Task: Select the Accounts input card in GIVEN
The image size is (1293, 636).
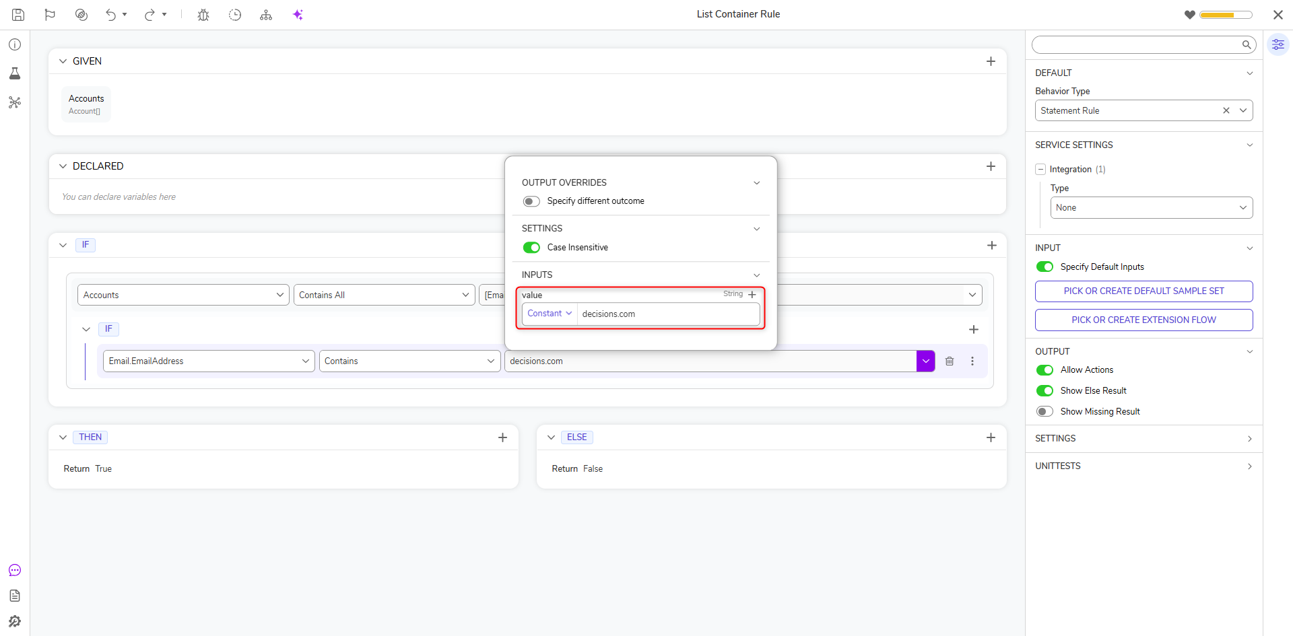Action: tap(86, 104)
